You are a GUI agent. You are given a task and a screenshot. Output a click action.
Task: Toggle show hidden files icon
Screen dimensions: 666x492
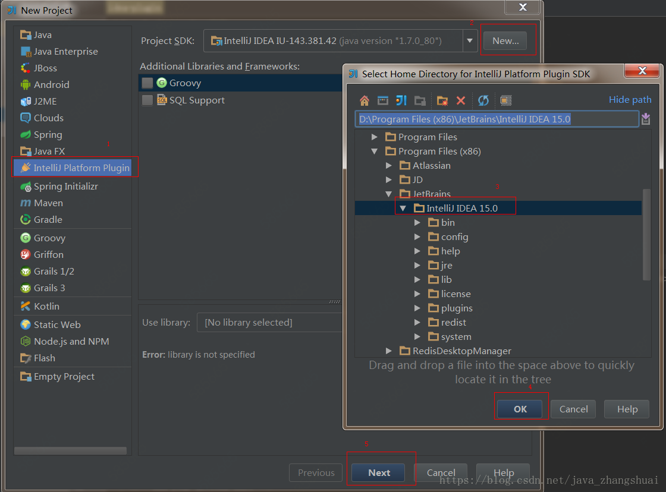click(505, 100)
